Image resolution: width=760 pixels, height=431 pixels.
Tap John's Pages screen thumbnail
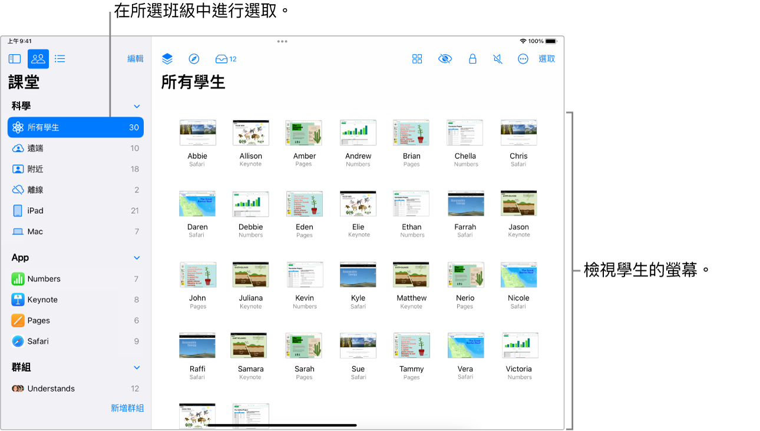(197, 274)
